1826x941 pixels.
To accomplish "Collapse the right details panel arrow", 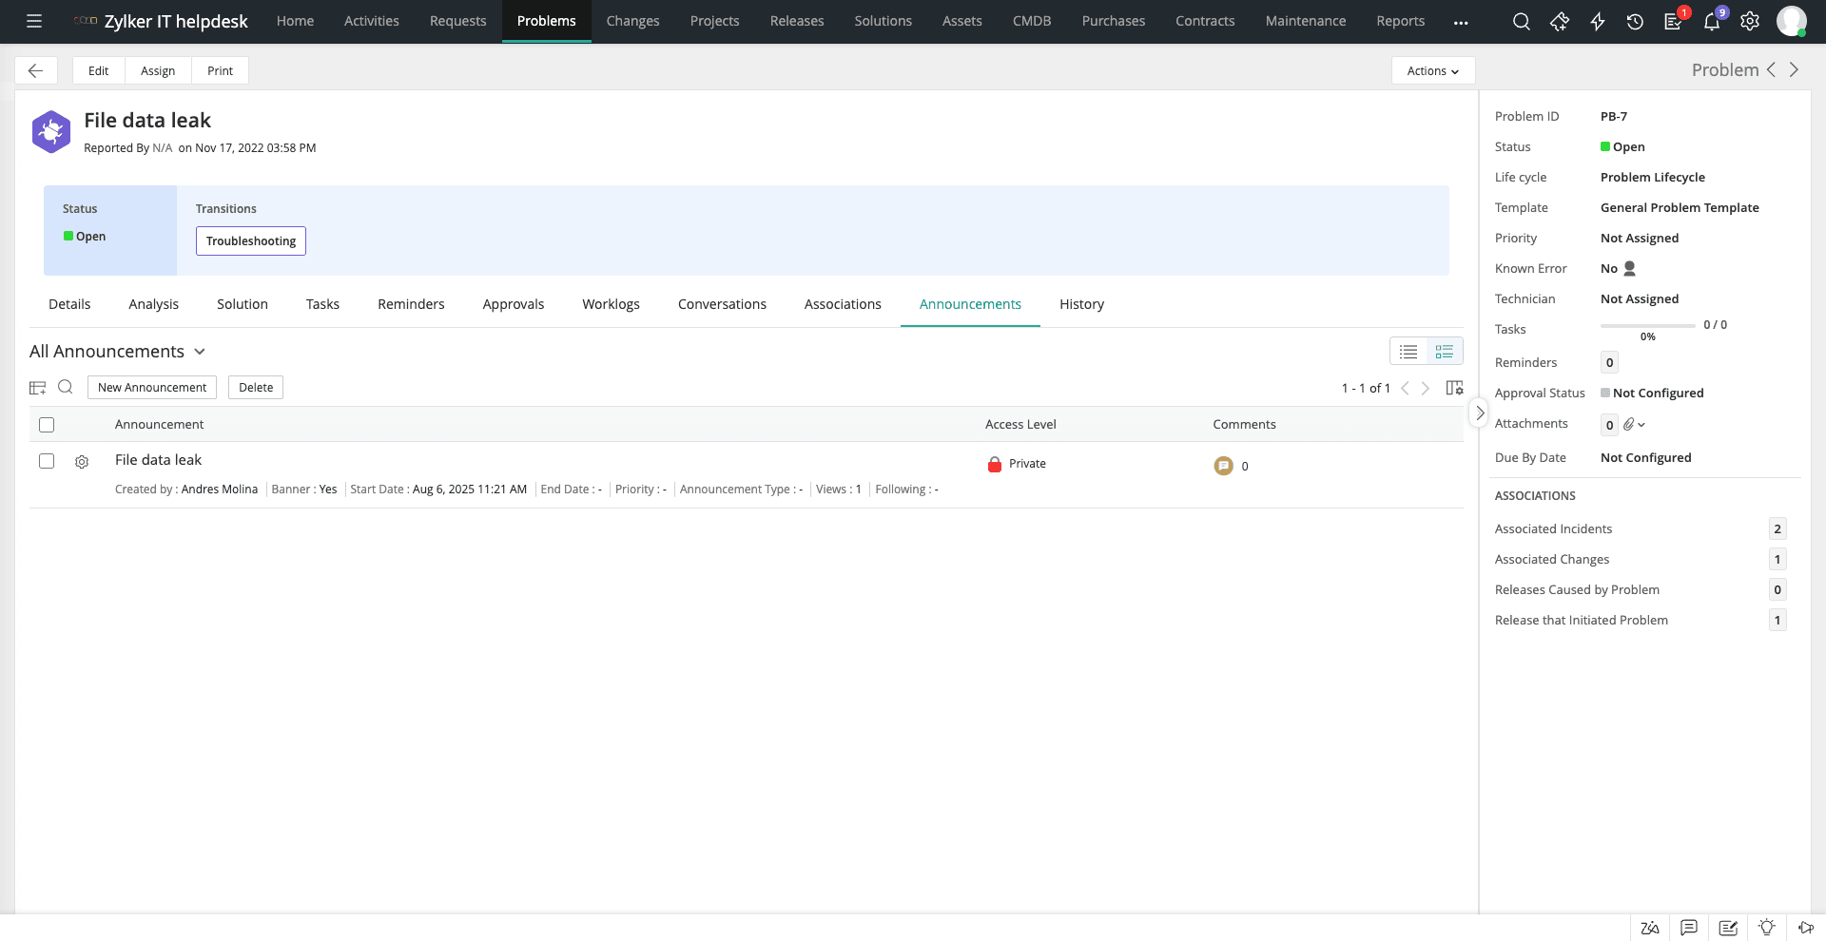I will tap(1479, 413).
